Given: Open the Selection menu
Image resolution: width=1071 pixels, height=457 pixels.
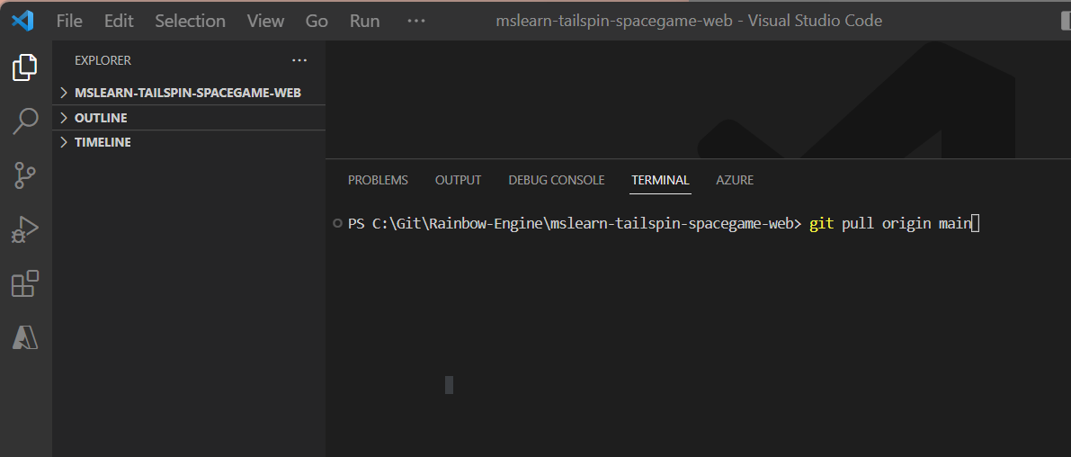Looking at the screenshot, I should tap(190, 22).
